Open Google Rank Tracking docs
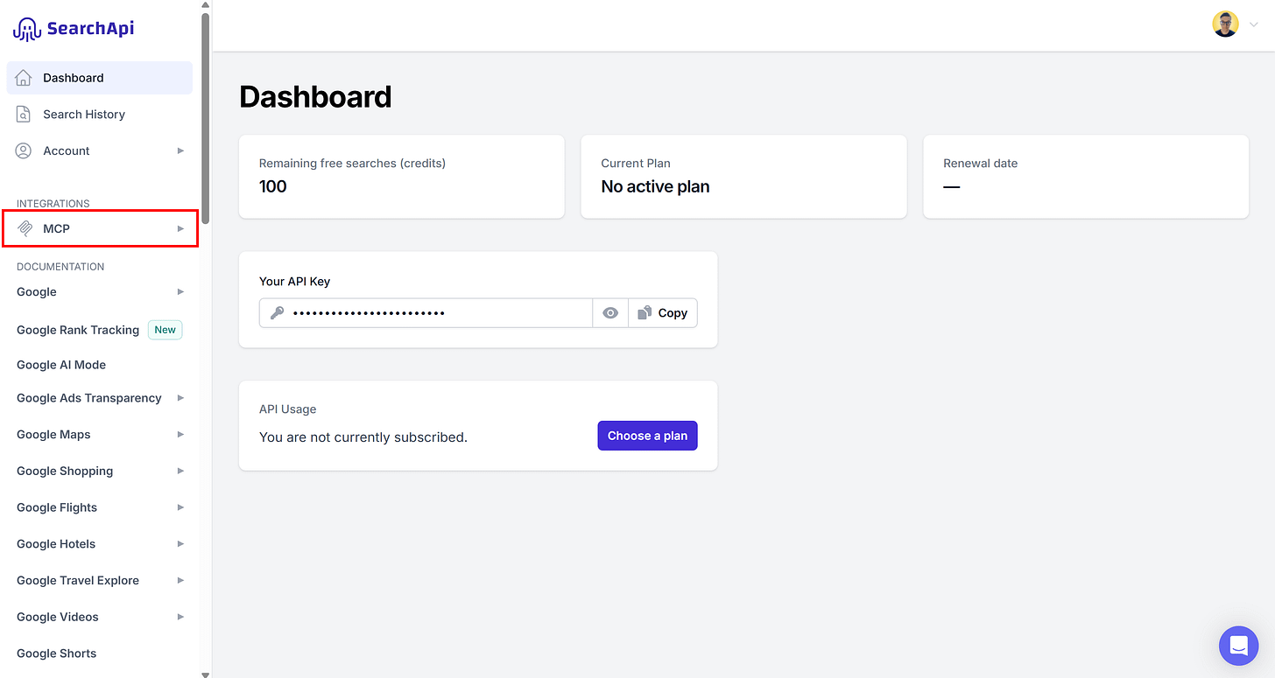Viewport: 1275px width, 678px height. coord(78,330)
